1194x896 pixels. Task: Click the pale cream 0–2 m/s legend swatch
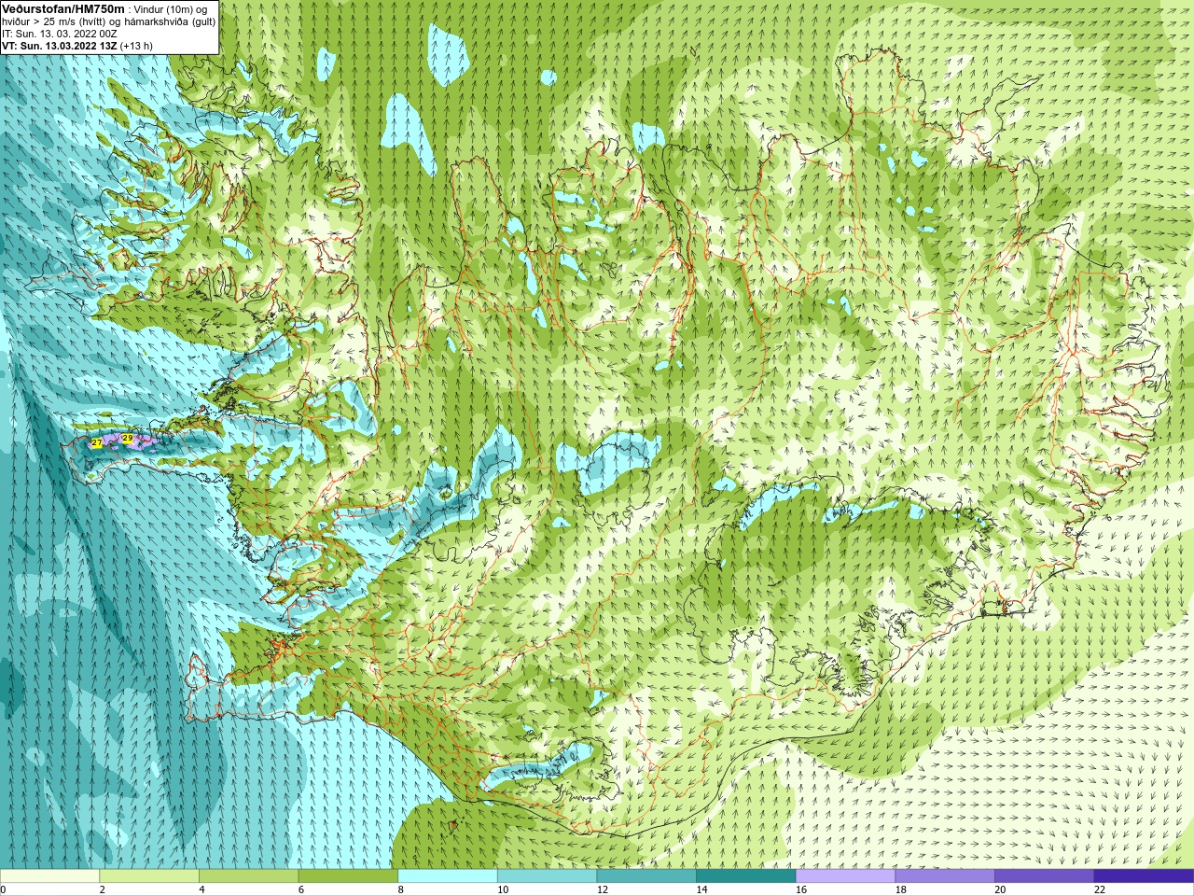49,876
